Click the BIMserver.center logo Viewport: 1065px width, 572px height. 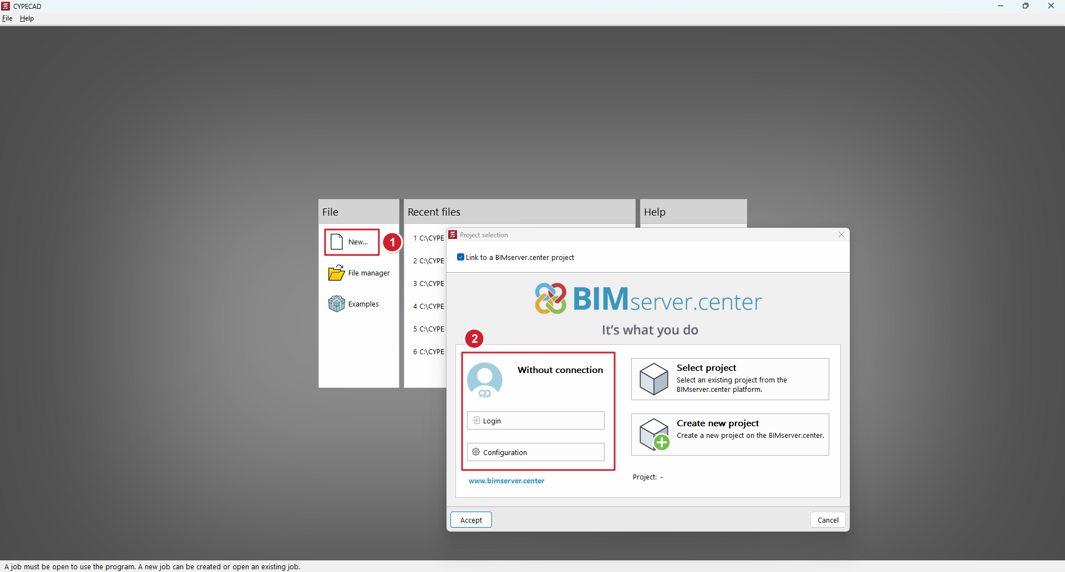(647, 299)
